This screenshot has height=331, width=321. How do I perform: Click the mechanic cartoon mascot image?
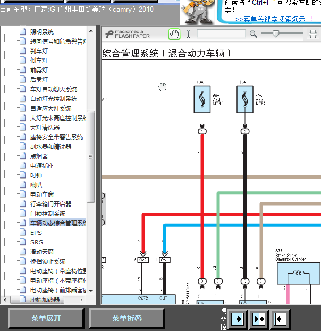tap(198, 12)
